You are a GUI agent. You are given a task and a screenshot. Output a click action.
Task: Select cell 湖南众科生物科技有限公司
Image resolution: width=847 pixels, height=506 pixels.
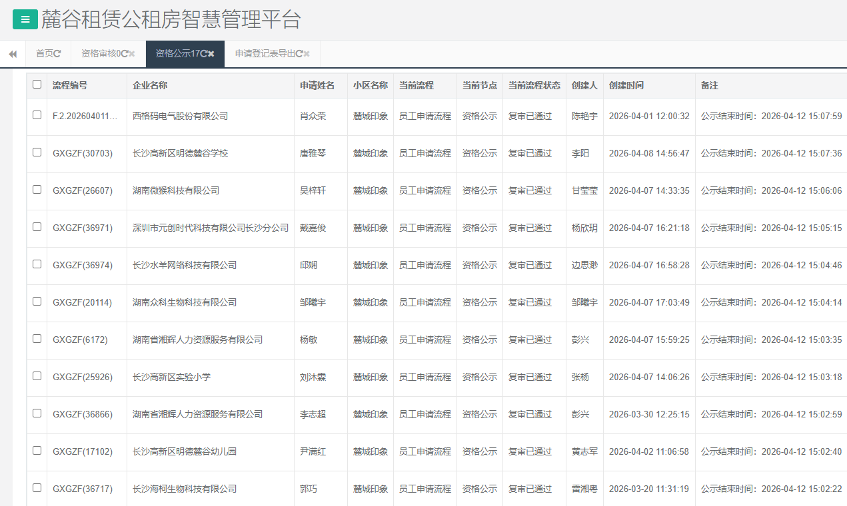(185, 302)
